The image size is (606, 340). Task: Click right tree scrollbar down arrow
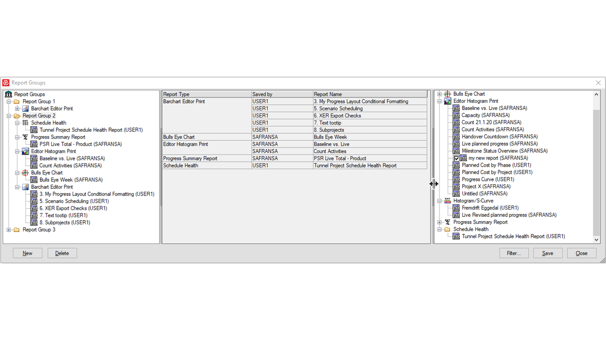pos(597,240)
